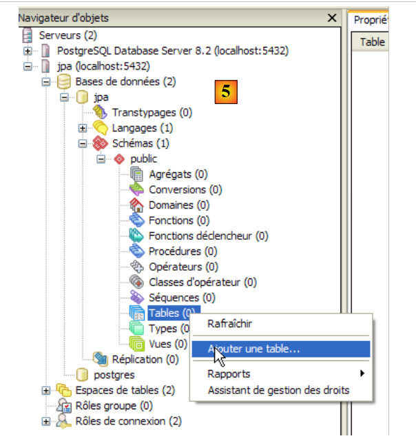Click the Agrégats icon in the tree
416x443 pixels.
136,174
